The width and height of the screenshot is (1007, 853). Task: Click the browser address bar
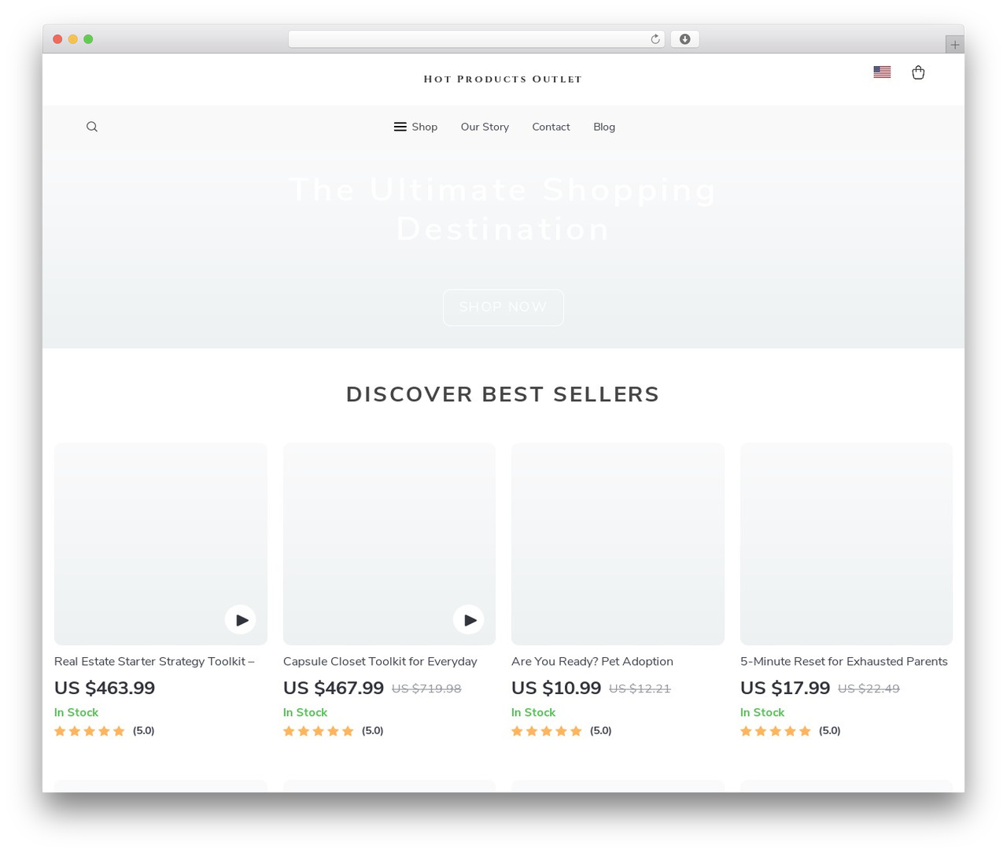click(x=477, y=39)
